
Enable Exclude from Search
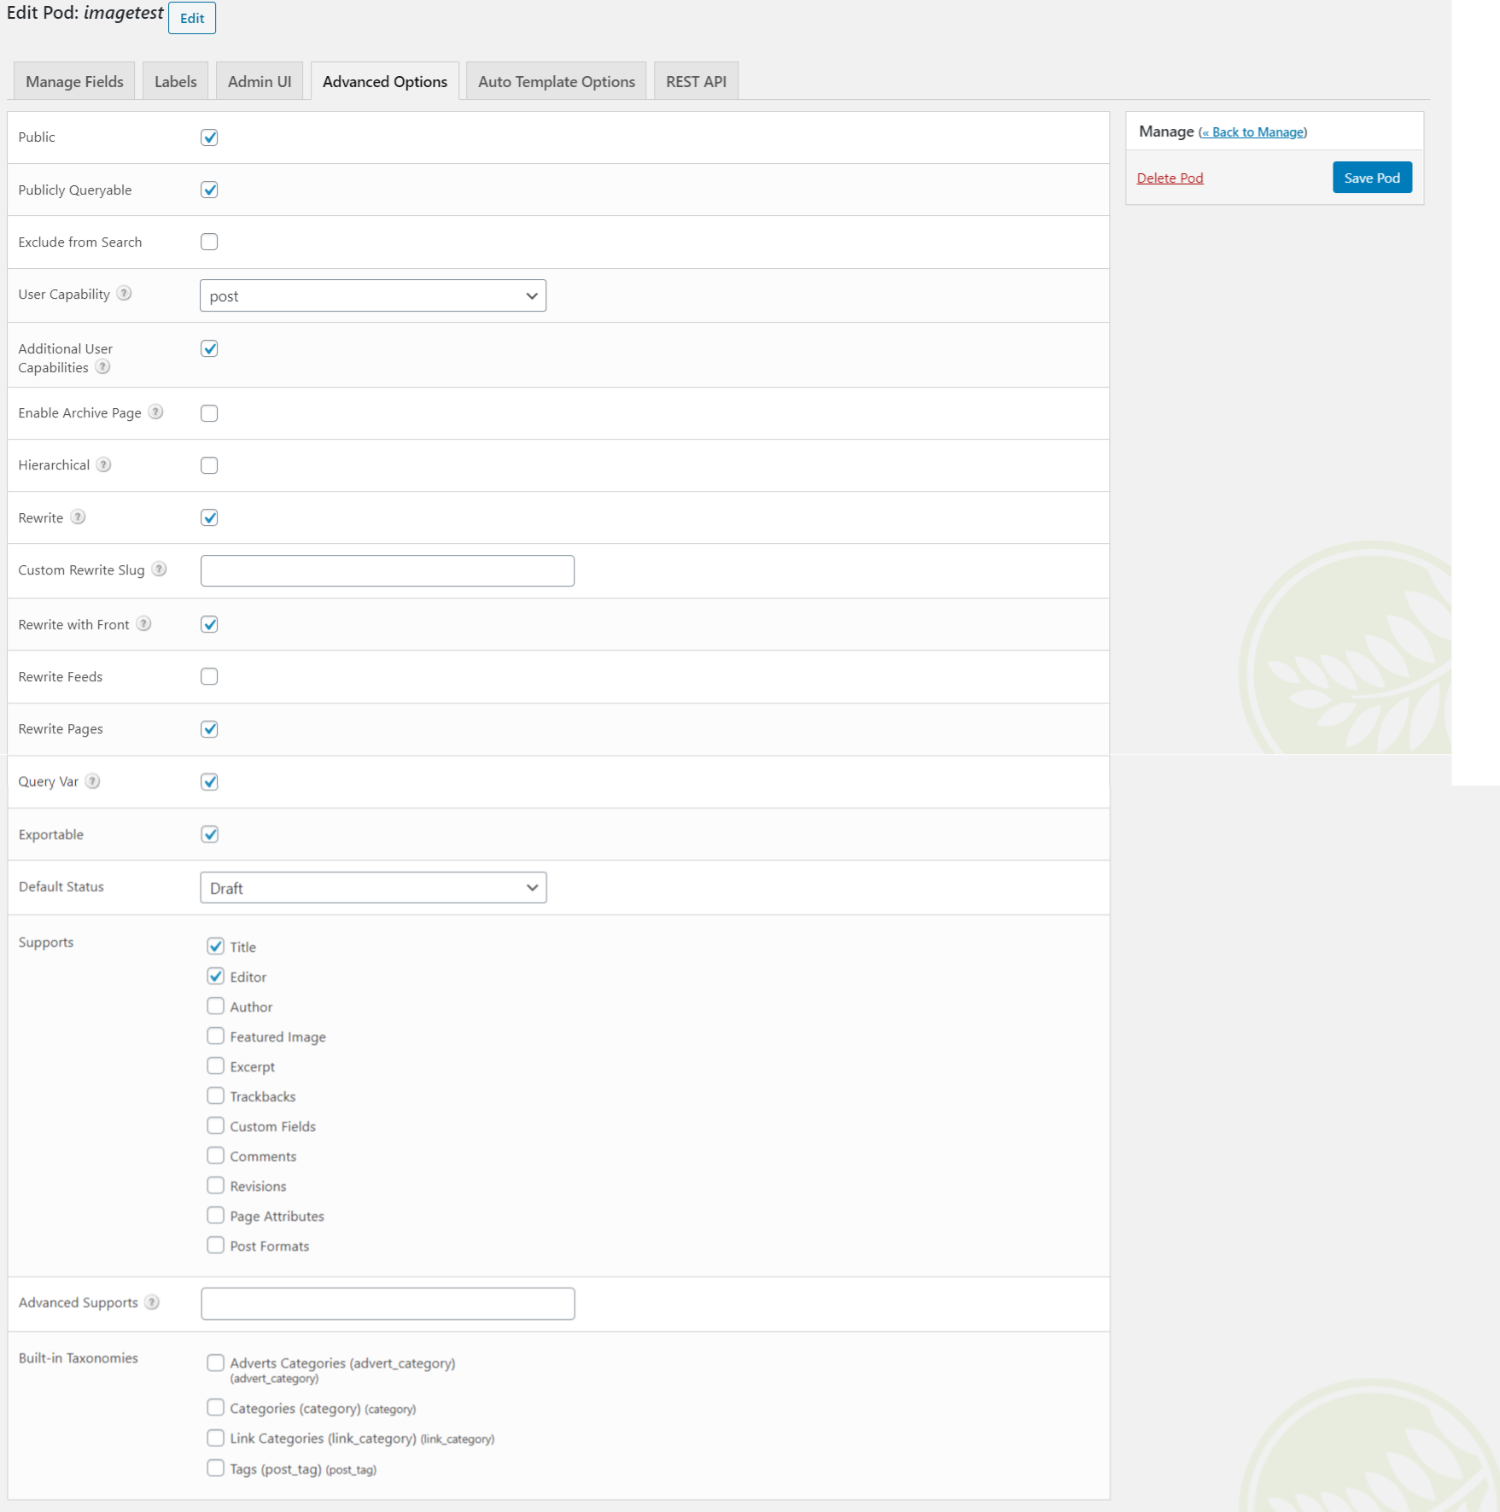pyautogui.click(x=209, y=242)
